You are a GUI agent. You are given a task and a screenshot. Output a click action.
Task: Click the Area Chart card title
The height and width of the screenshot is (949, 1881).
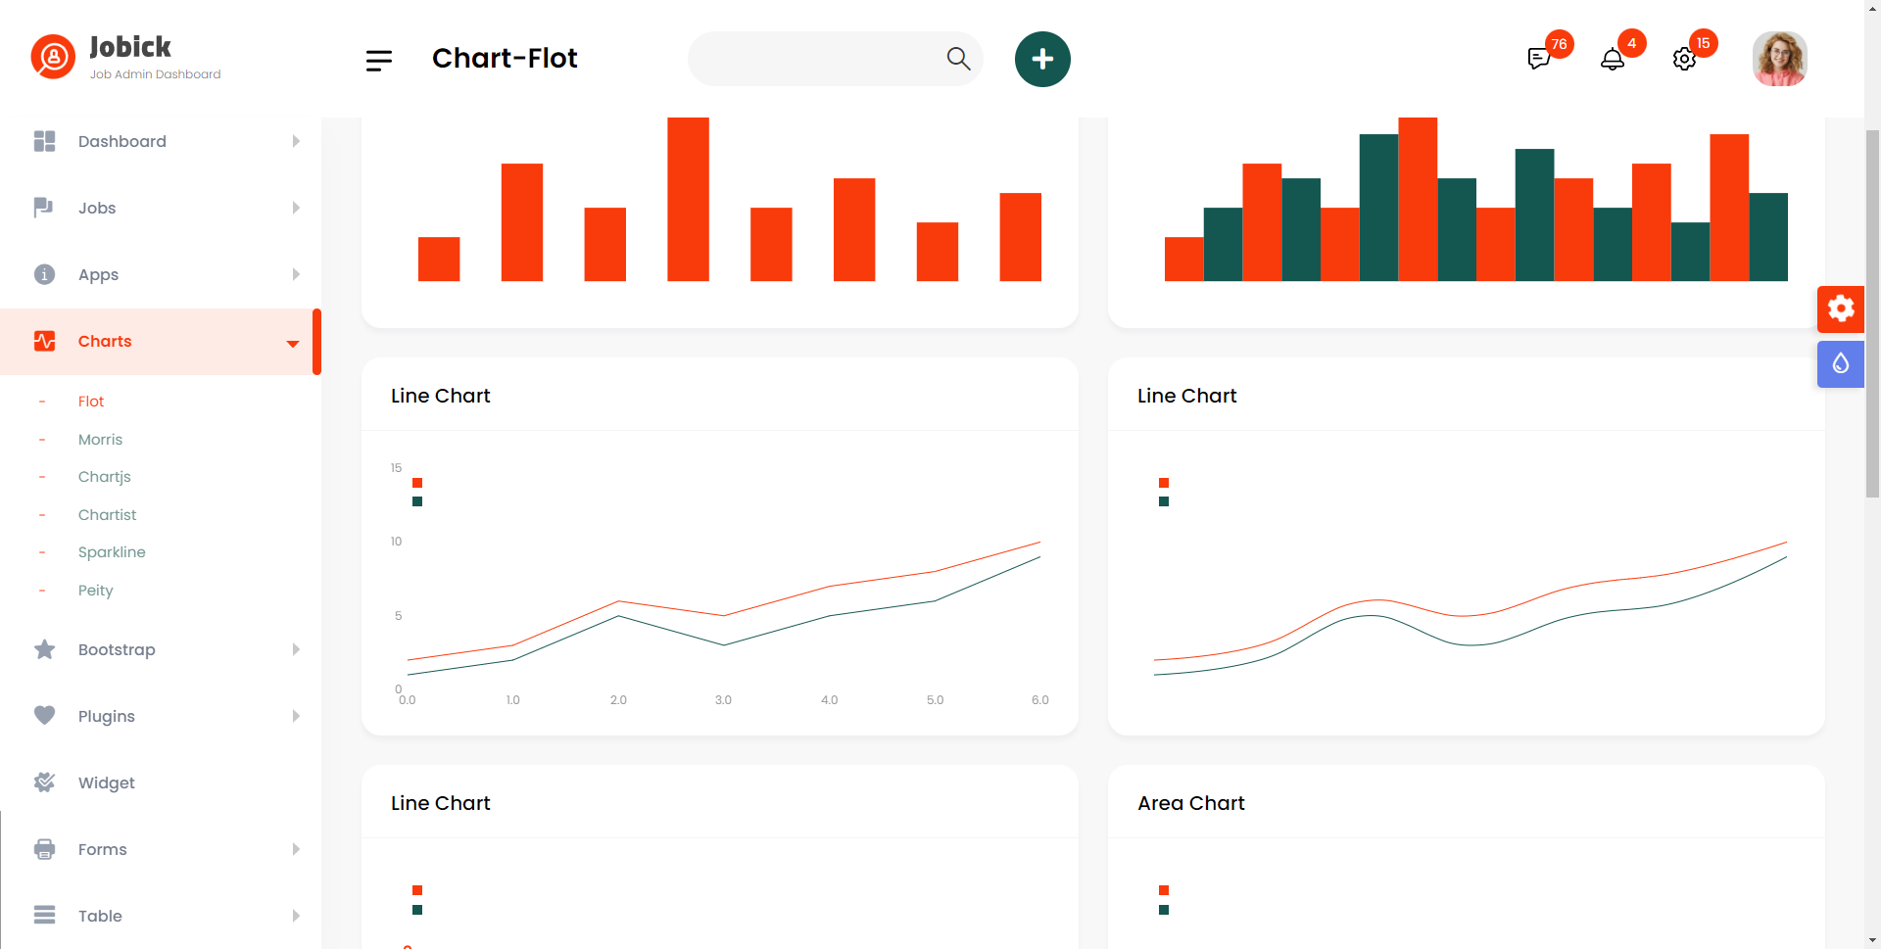click(x=1190, y=803)
